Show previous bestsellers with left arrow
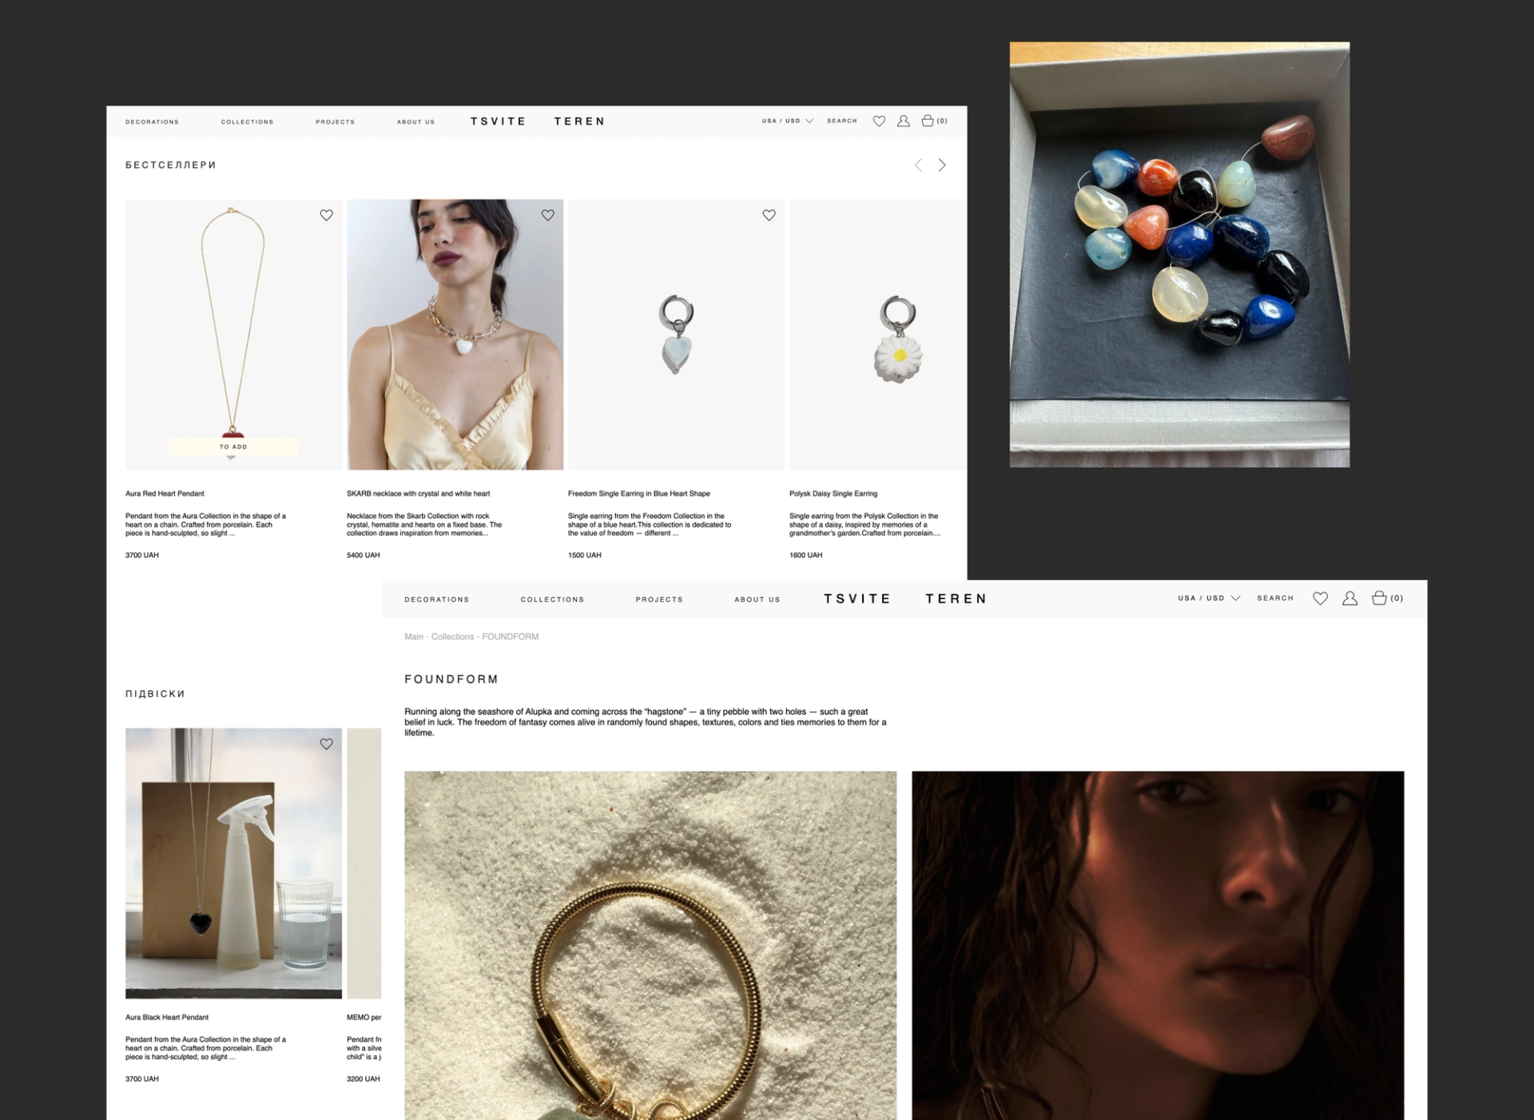 pos(919,165)
